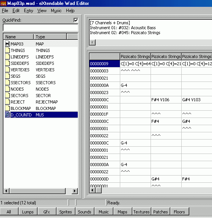Open the Music menu
The height and width of the screenshot is (218, 212).
56,11
